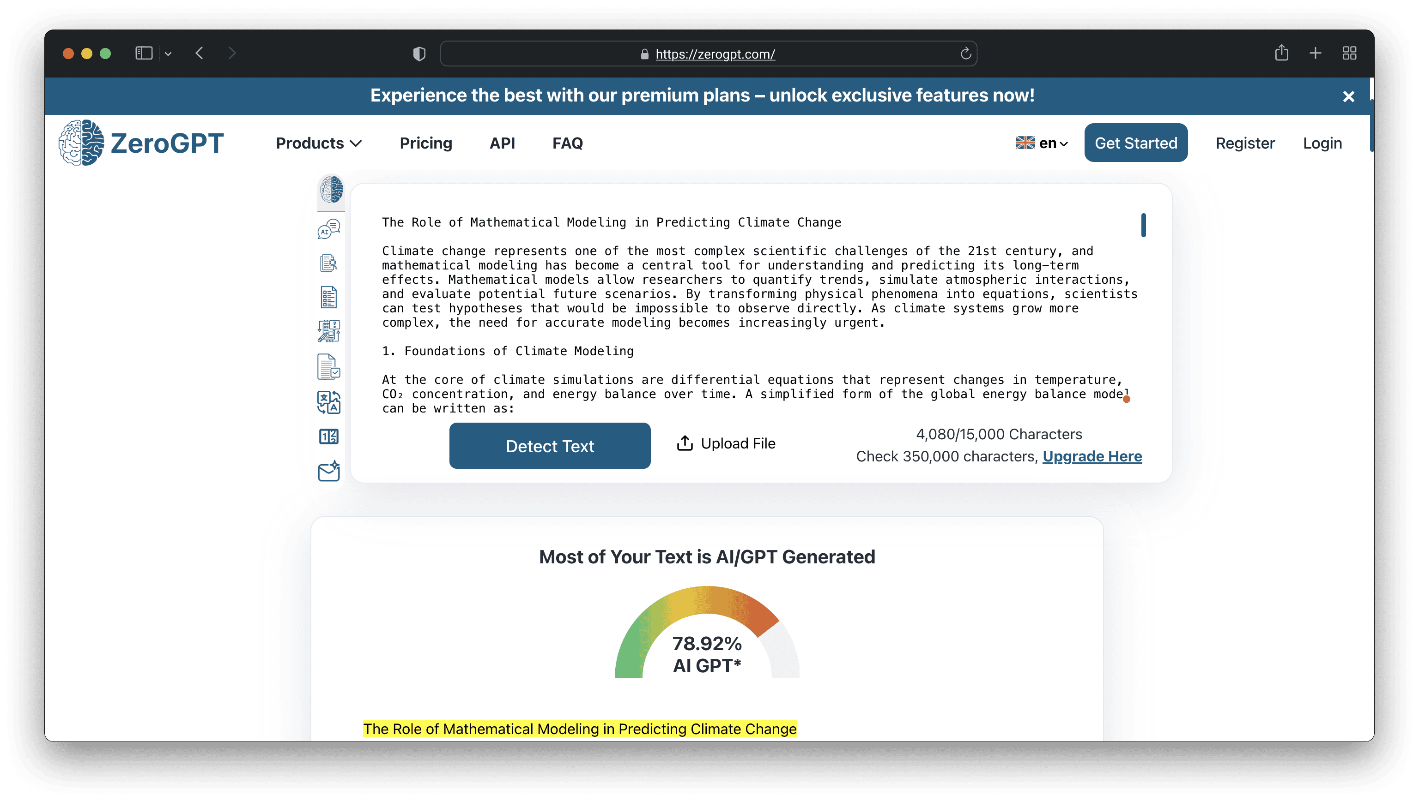The width and height of the screenshot is (1419, 801).
Task: Follow the Upgrade Here link
Action: (x=1092, y=456)
